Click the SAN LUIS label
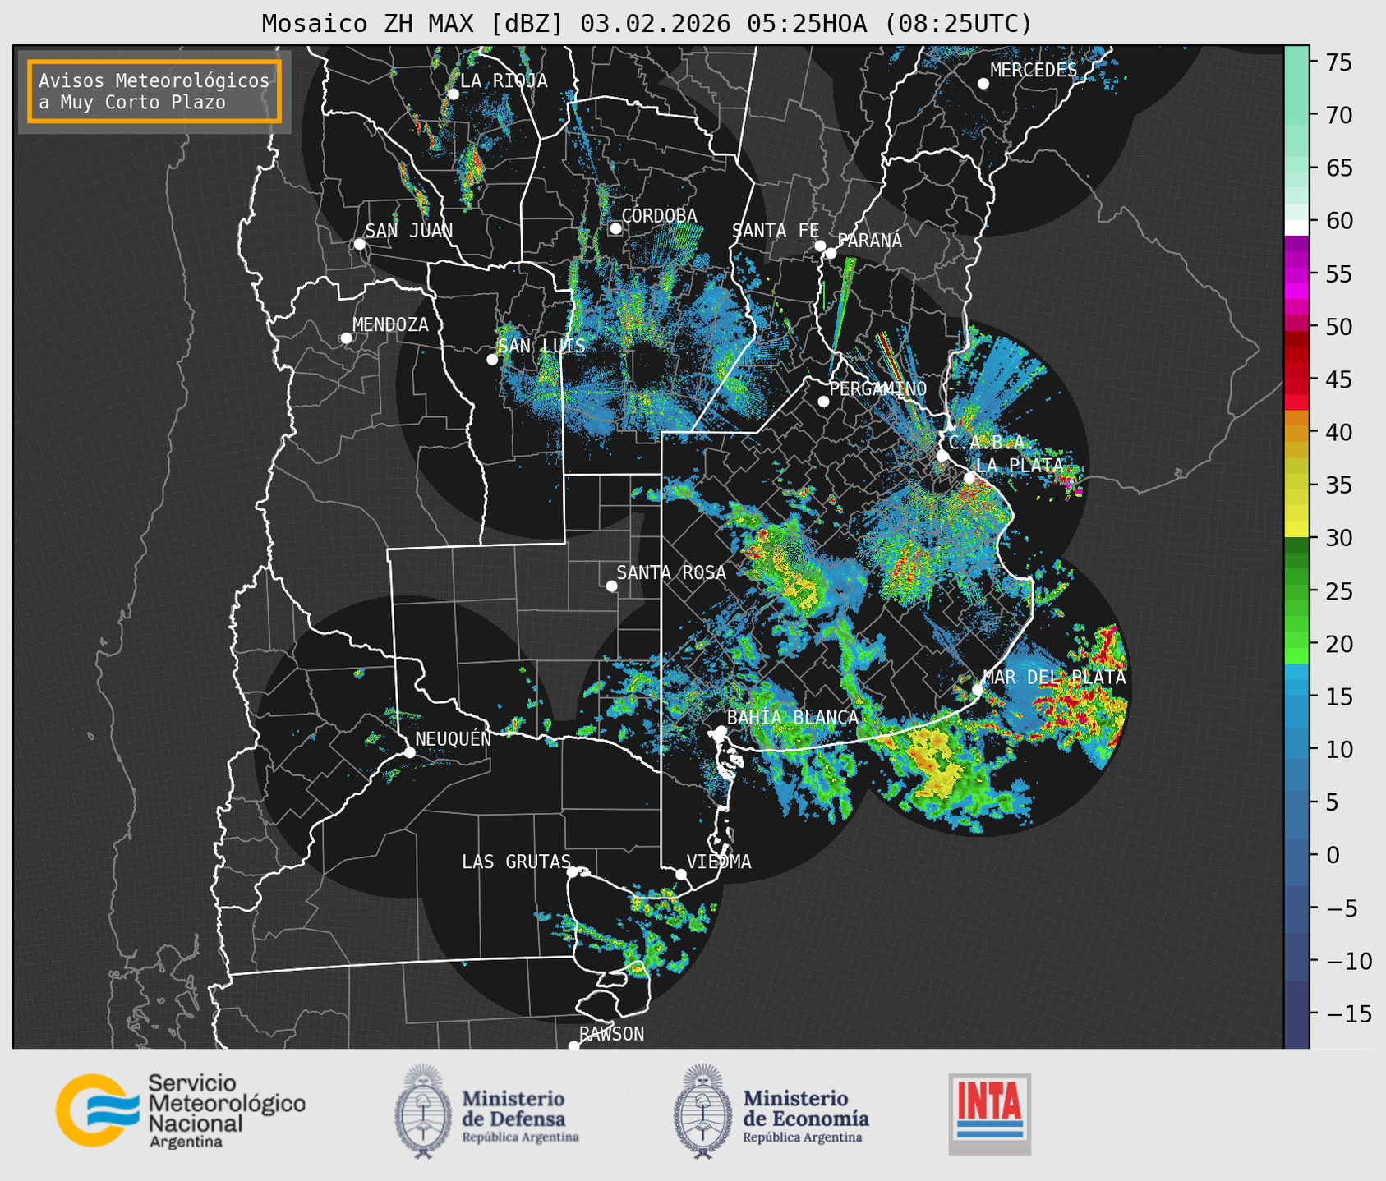This screenshot has width=1386, height=1181. [x=541, y=346]
